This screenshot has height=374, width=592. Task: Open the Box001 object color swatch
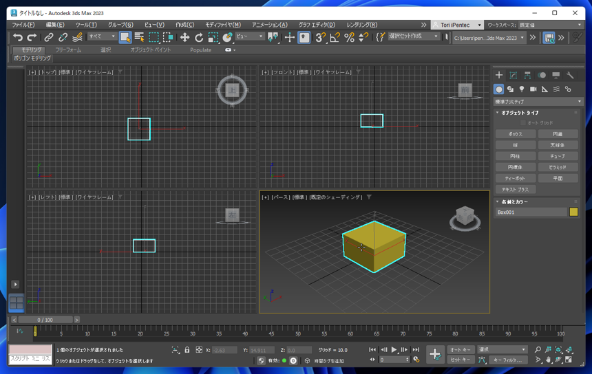click(573, 212)
